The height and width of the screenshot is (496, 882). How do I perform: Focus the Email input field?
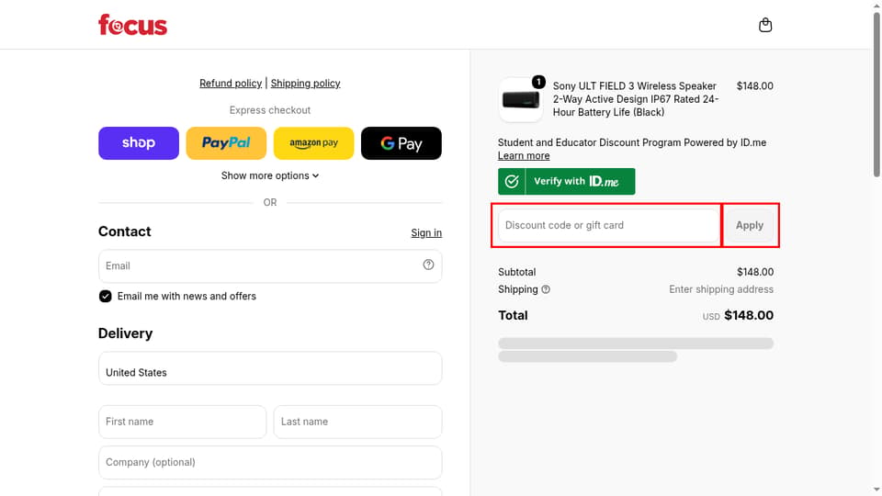pos(270,266)
